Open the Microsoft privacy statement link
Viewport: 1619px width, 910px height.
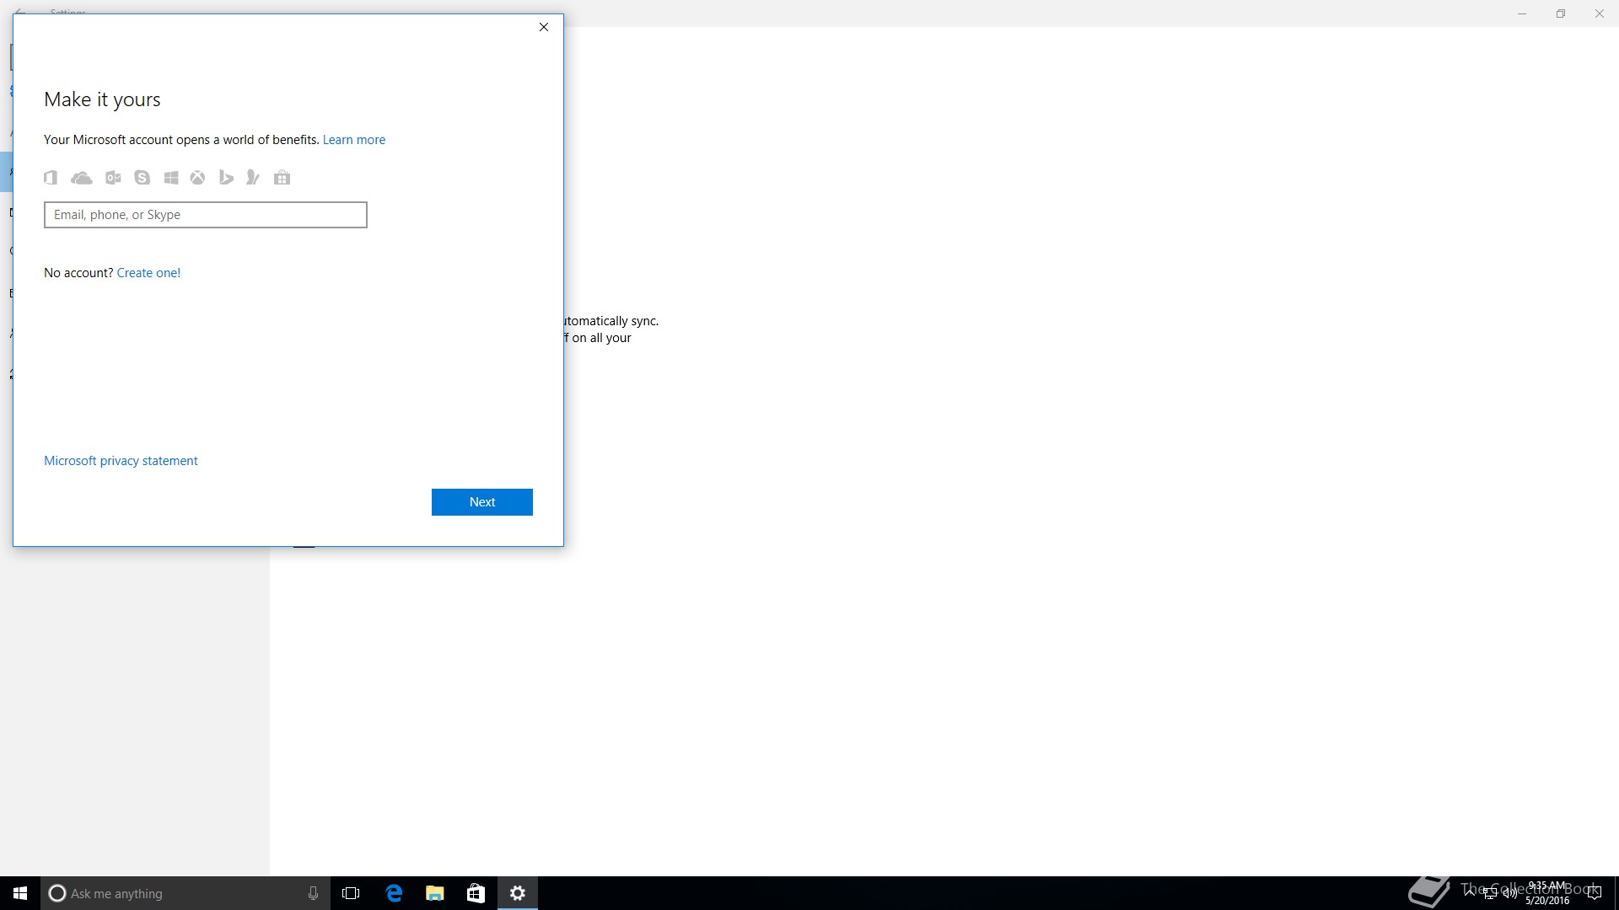[x=121, y=461]
